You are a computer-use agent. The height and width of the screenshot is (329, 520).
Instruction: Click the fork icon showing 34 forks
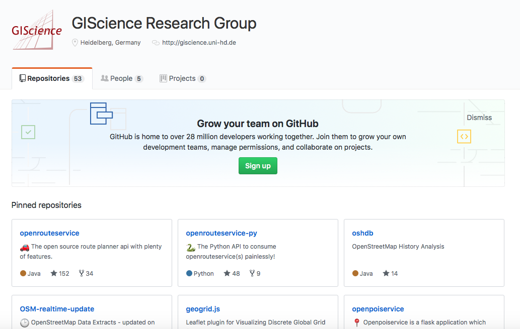pos(81,273)
